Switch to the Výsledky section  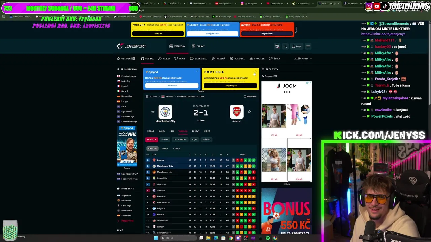pyautogui.click(x=177, y=46)
